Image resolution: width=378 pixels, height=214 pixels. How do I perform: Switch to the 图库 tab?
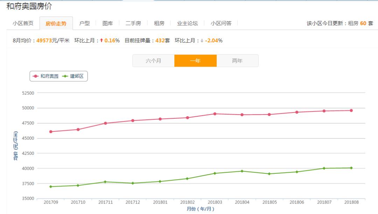point(108,23)
